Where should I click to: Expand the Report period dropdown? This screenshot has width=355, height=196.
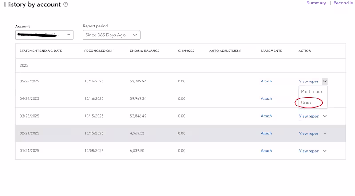point(111,35)
